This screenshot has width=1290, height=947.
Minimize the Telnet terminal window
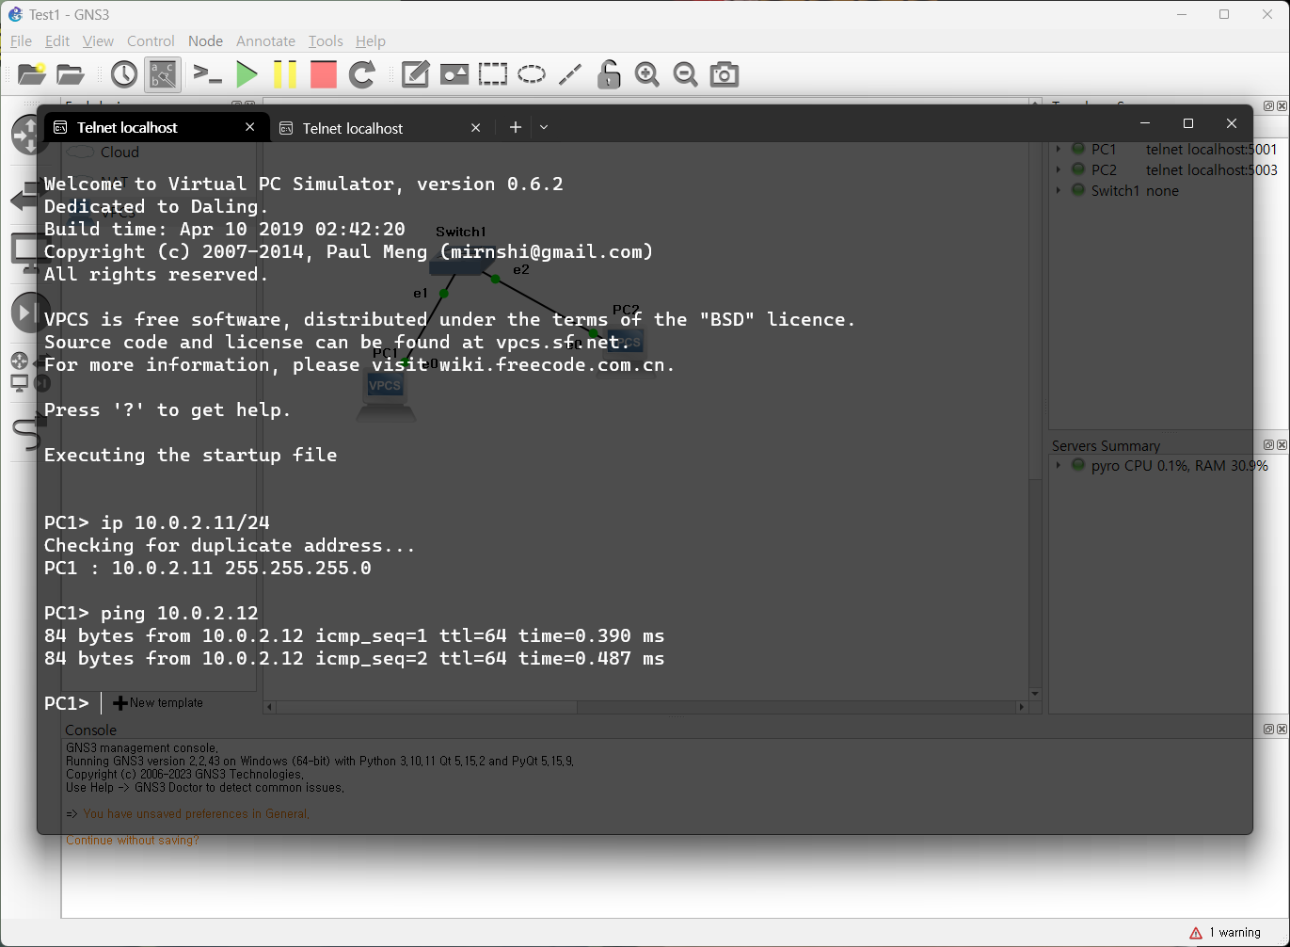tap(1145, 123)
